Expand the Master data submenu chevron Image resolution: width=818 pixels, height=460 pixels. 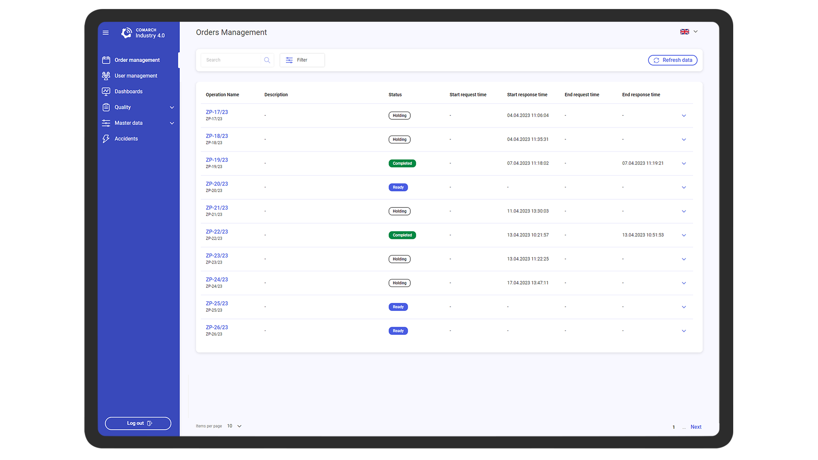coord(172,123)
